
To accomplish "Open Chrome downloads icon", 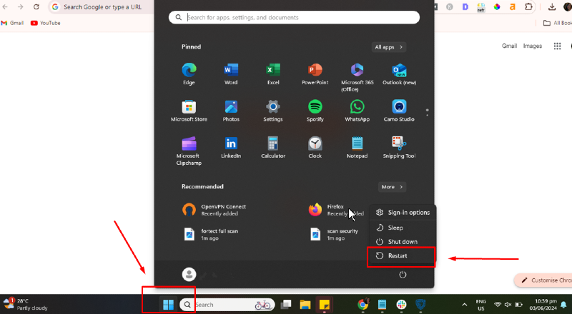I will click(552, 6).
